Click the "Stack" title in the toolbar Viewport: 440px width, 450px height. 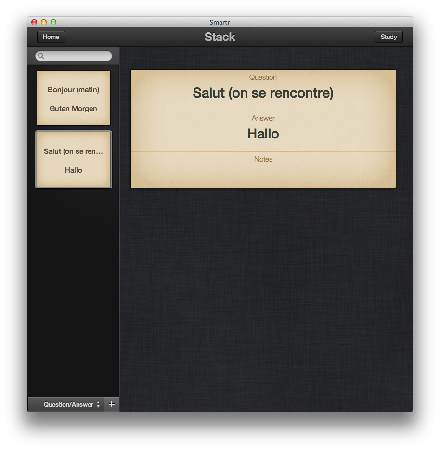220,37
